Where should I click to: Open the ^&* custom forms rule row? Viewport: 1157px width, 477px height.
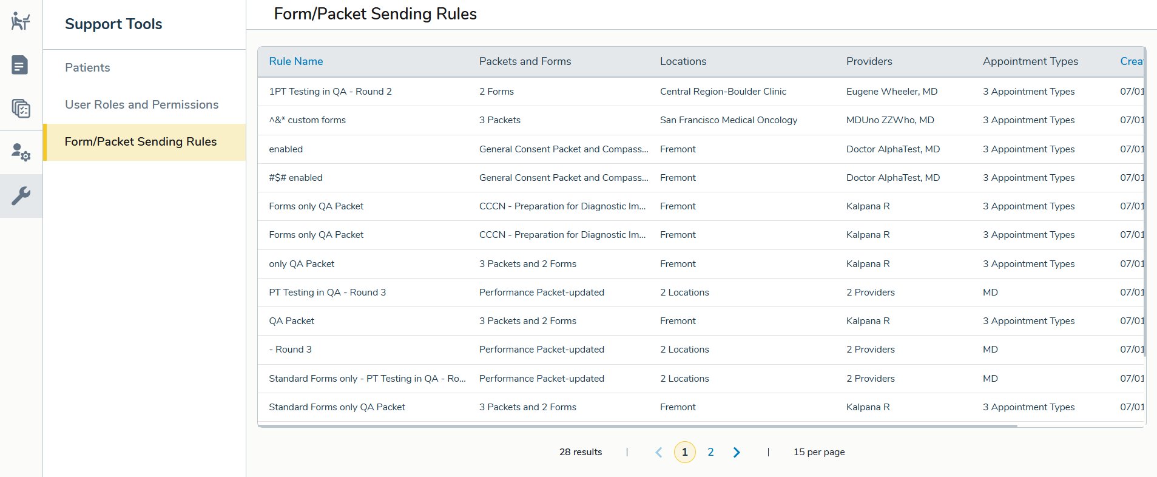pos(307,120)
